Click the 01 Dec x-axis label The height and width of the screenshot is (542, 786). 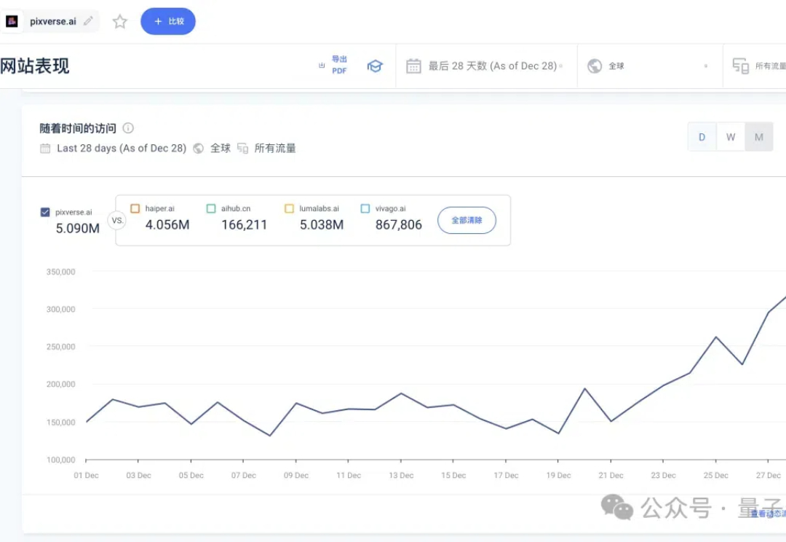tap(86, 475)
